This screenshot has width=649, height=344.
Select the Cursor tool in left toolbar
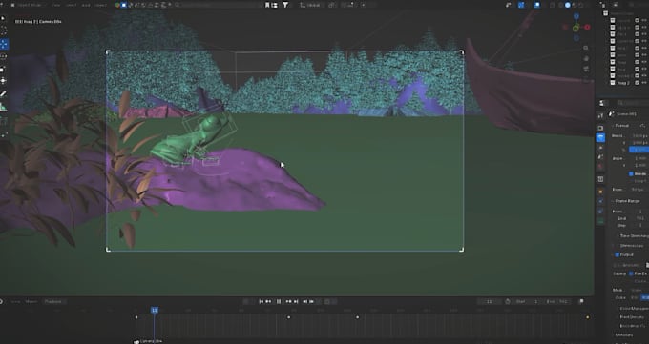tap(4, 31)
